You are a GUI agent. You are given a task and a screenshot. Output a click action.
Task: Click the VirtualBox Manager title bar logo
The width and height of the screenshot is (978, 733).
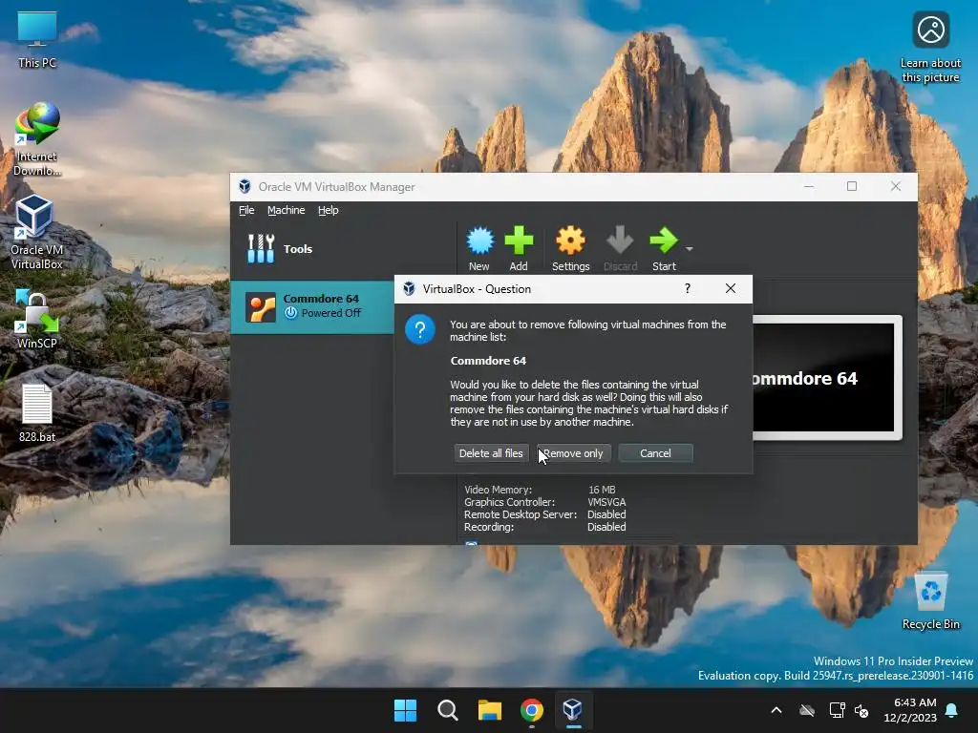pos(244,186)
